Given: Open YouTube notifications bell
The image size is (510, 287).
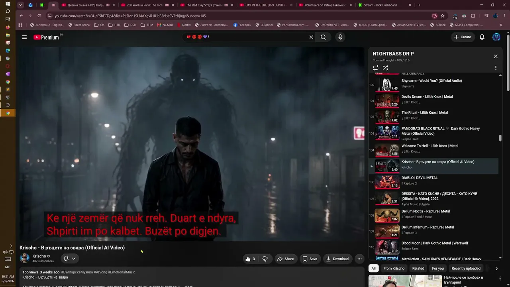Looking at the screenshot, I should pyautogui.click(x=482, y=37).
